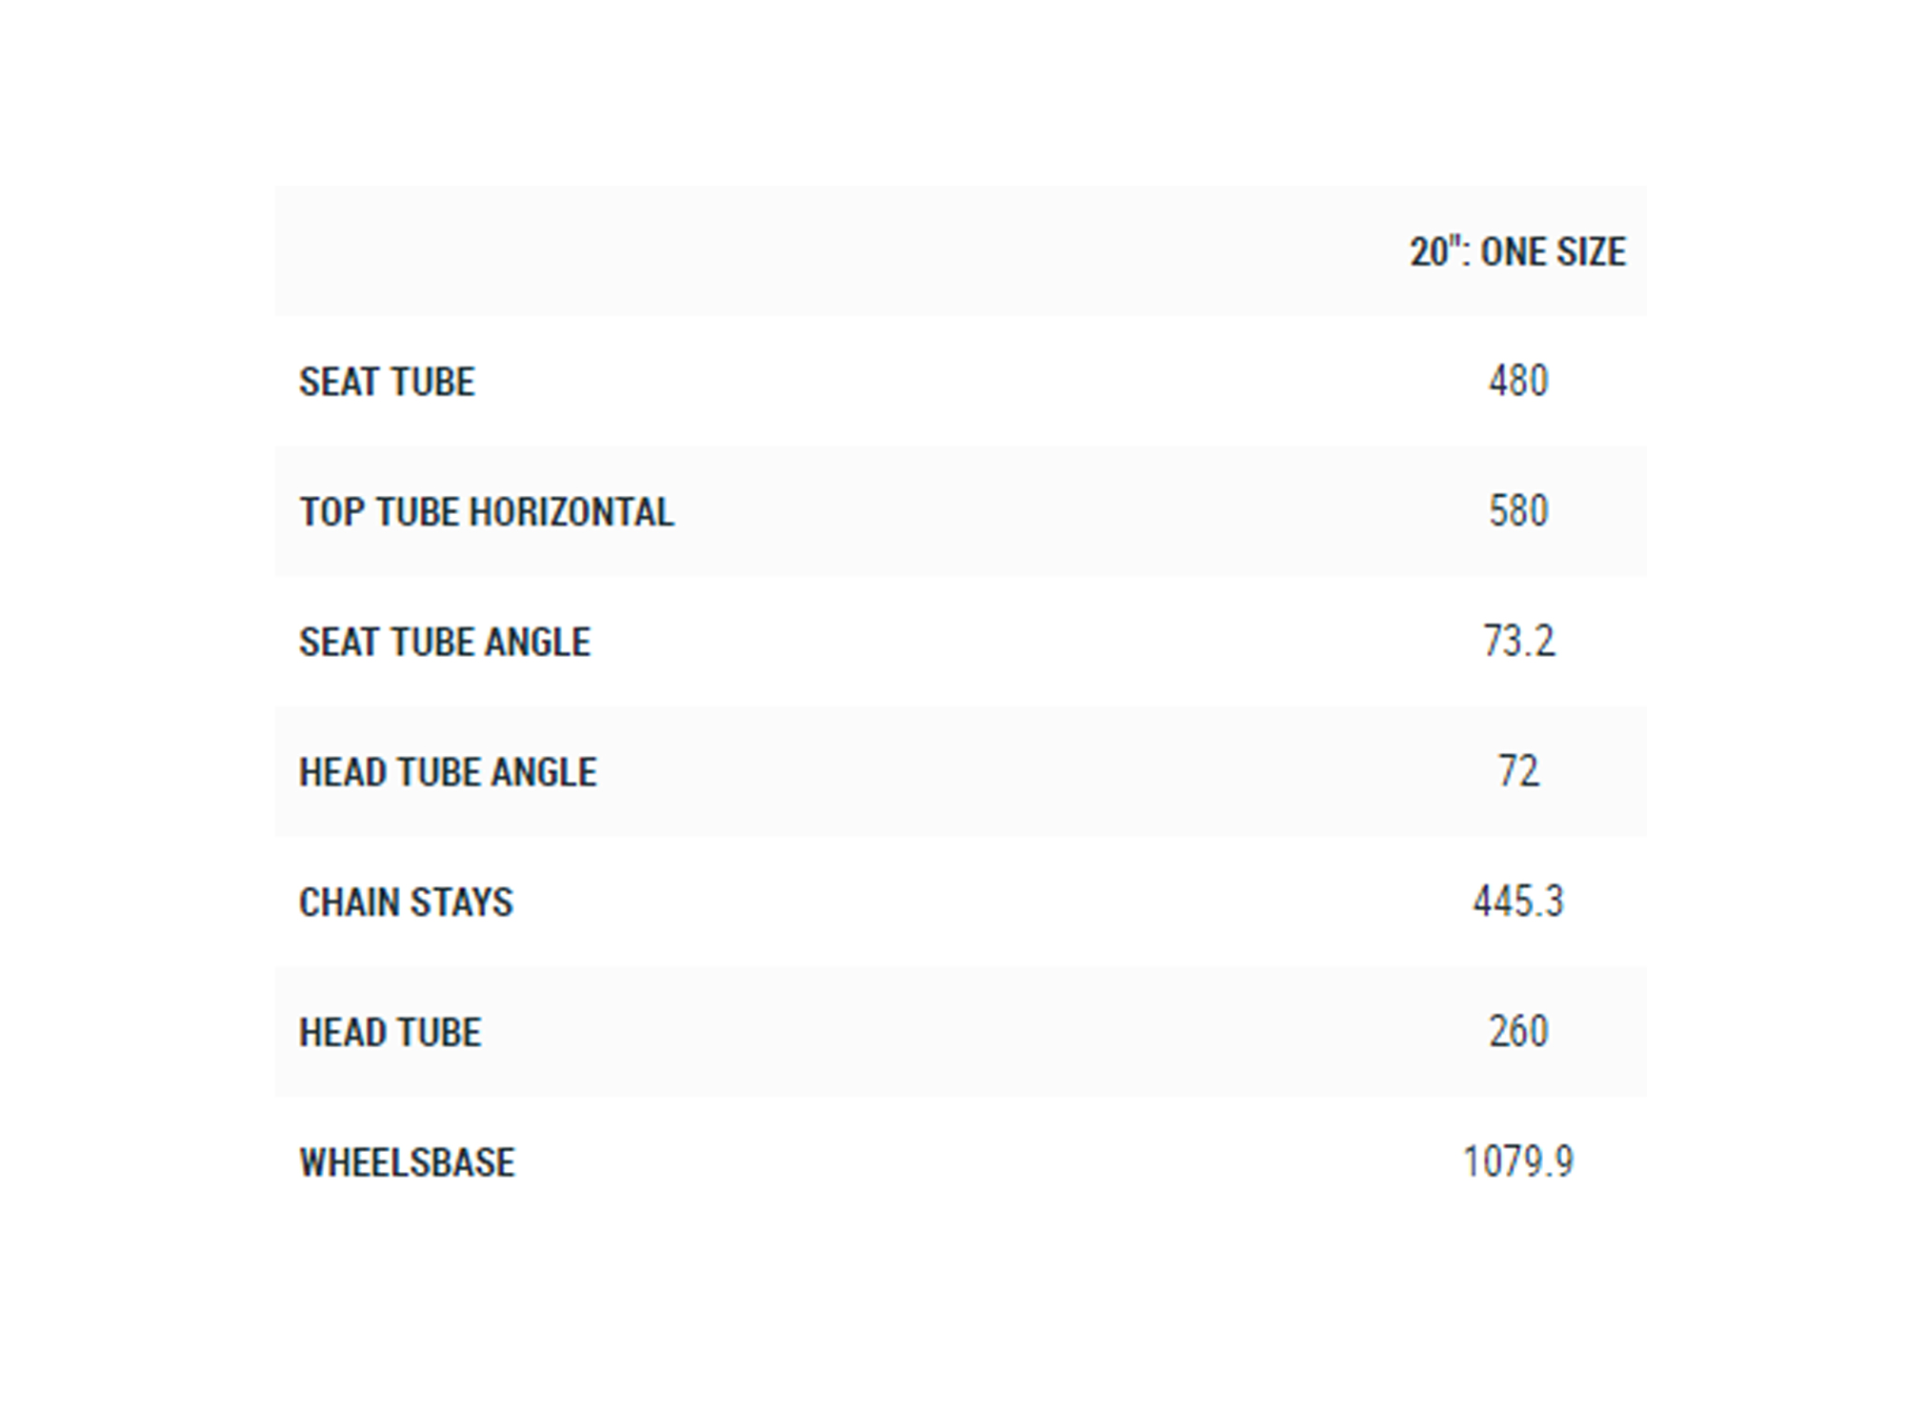Click the HEAD TUBE ANGLE label
Viewport: 1905px width, 1428px height.
[448, 772]
